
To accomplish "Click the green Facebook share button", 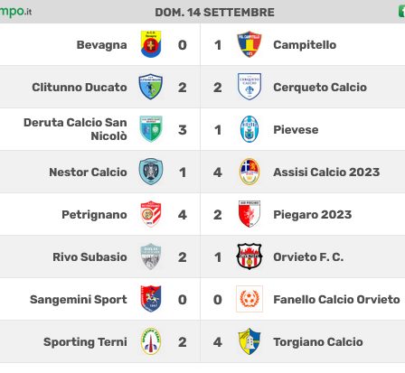I will click(401, 12).
